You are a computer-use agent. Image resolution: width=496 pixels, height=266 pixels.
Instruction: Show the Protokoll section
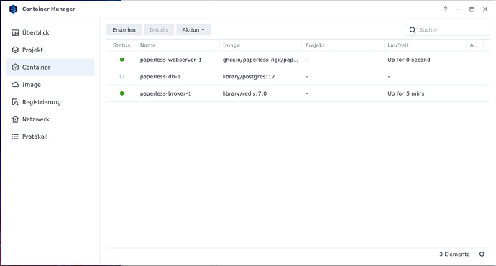point(50,137)
